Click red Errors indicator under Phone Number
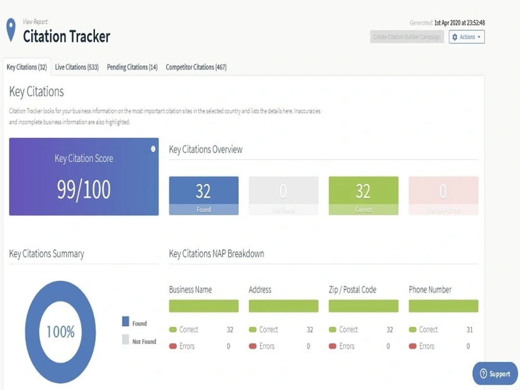This screenshot has width=520, height=390. pyautogui.click(x=412, y=346)
